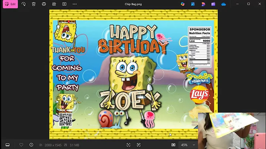Toggle the filmstrip icon at bottom left
Image resolution: width=266 pixels, height=149 pixels.
[x=7, y=145]
